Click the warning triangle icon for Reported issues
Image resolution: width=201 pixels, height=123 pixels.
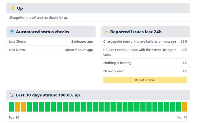(x=106, y=32)
